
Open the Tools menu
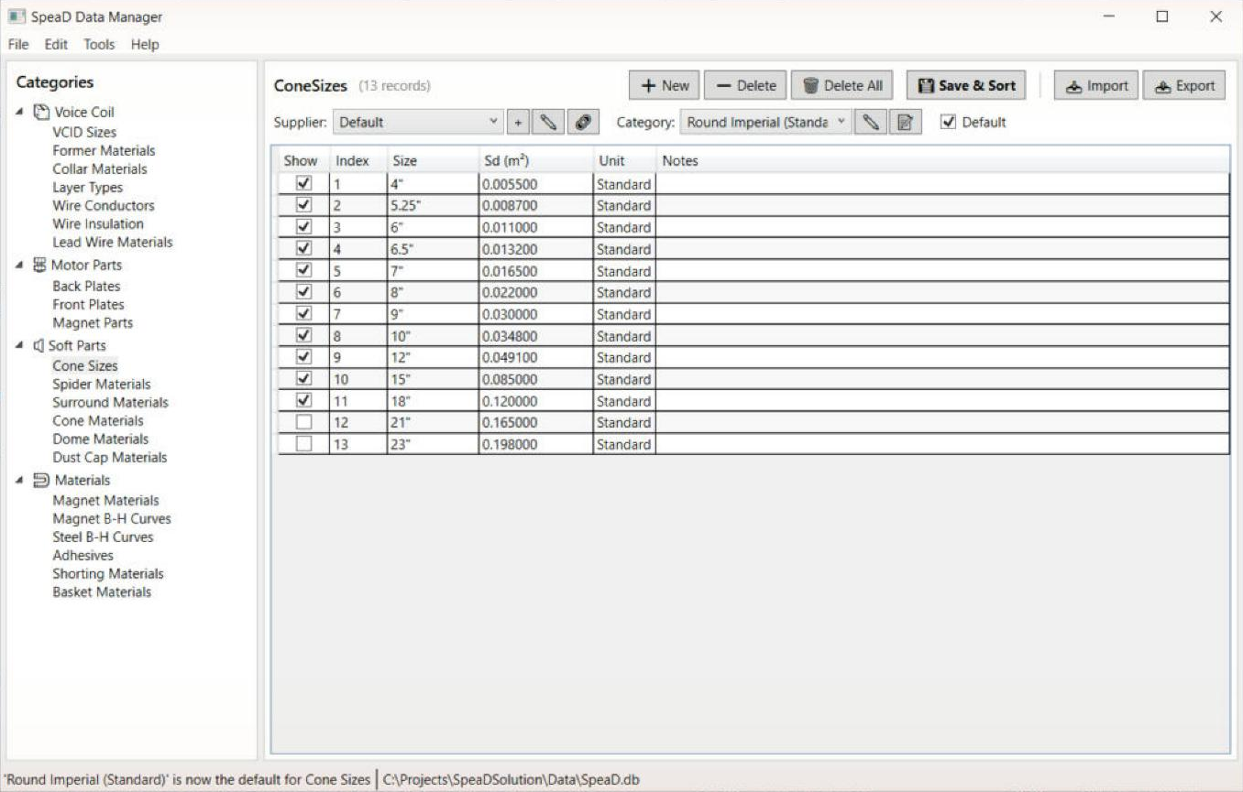tap(99, 44)
